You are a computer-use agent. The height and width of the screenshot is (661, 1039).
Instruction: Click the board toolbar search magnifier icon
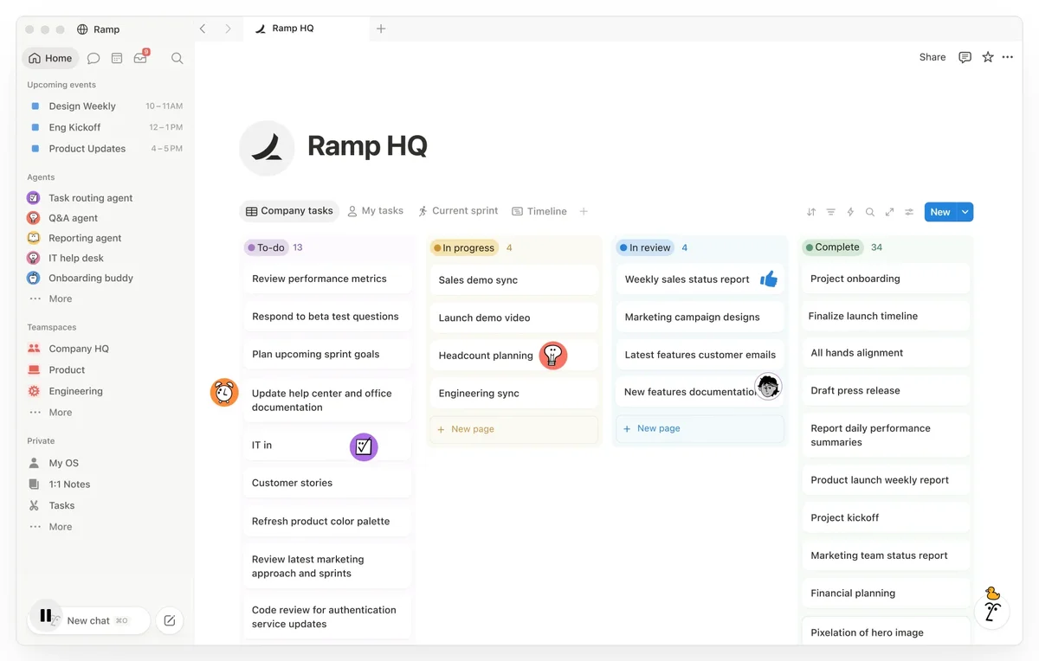point(870,212)
